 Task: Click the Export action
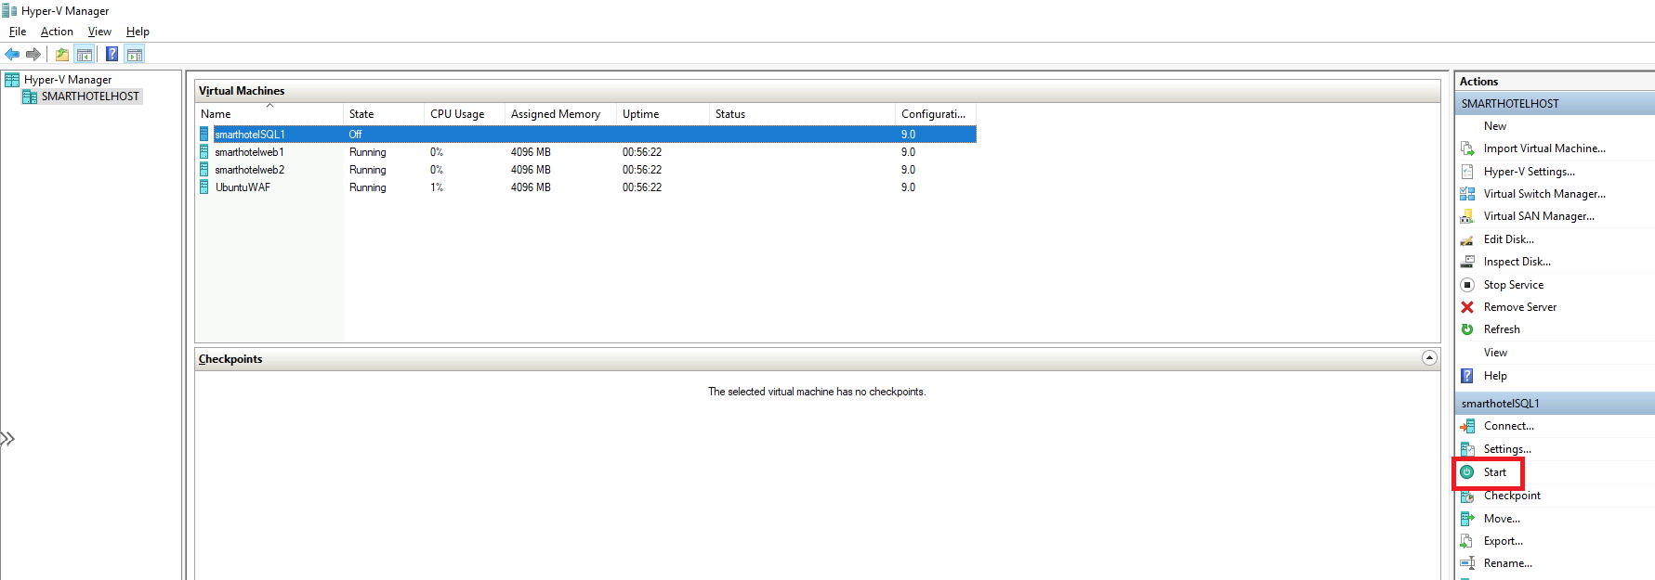click(1503, 541)
